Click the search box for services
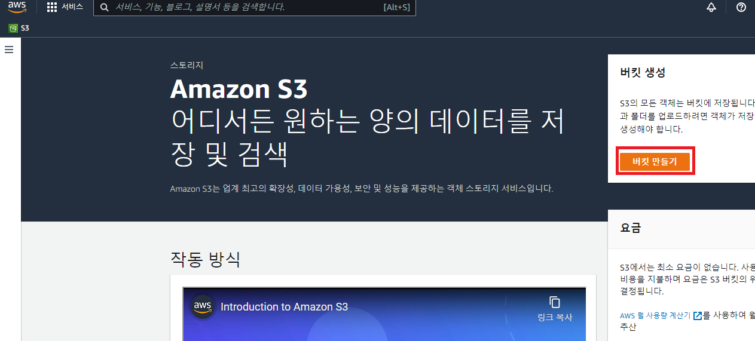 click(x=254, y=8)
